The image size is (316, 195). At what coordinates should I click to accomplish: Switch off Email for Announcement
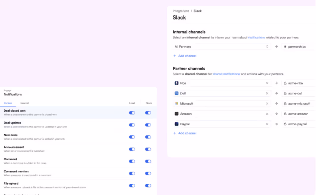click(x=132, y=149)
